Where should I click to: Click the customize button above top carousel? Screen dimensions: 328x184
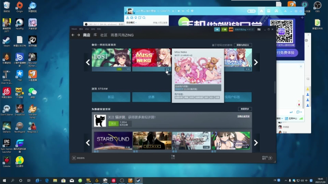point(243,45)
